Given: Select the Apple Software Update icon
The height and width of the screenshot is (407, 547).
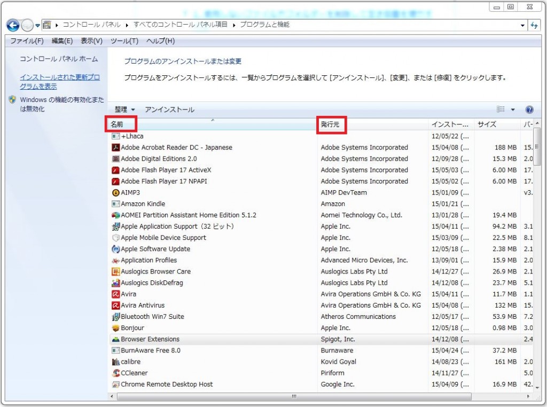Looking at the screenshot, I should (115, 249).
